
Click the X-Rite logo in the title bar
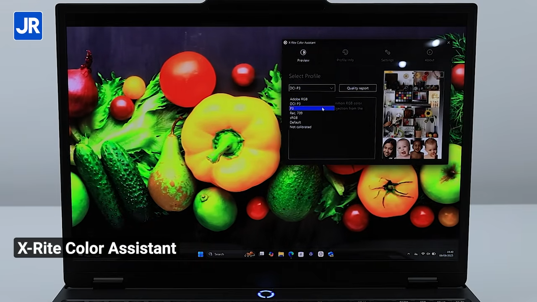click(x=285, y=42)
